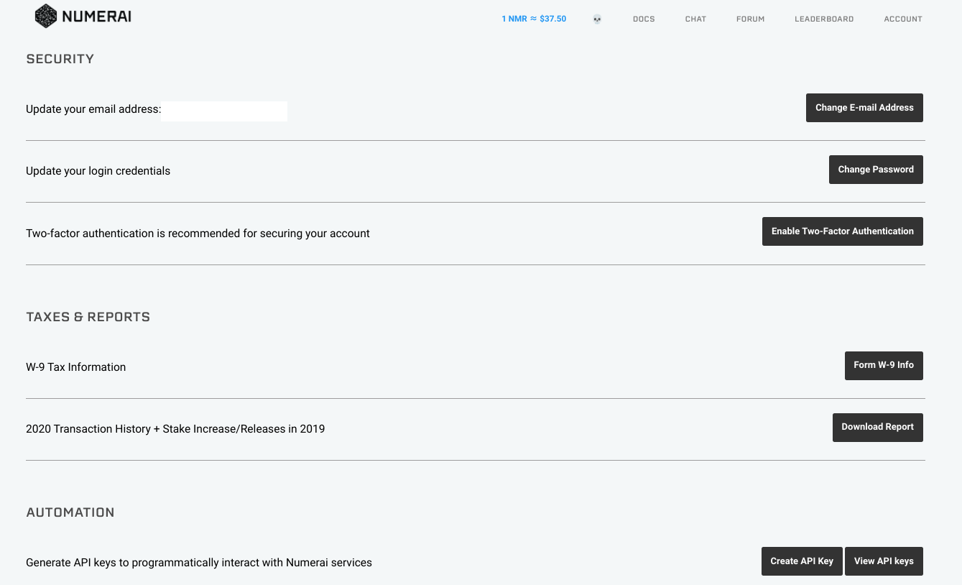Image resolution: width=962 pixels, height=585 pixels.
Task: View the LEADERBOARD page
Action: pyautogui.click(x=824, y=19)
